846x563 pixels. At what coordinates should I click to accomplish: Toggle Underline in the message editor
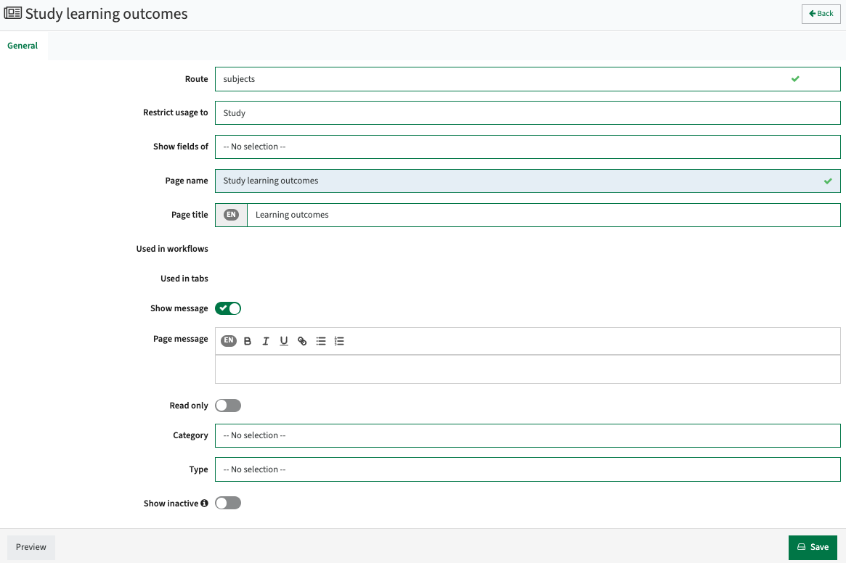click(284, 341)
